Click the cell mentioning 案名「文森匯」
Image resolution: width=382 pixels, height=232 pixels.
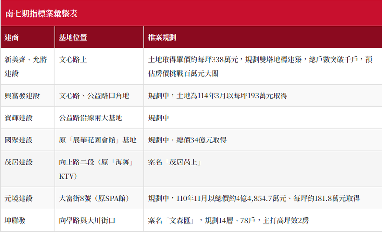pos(263,221)
